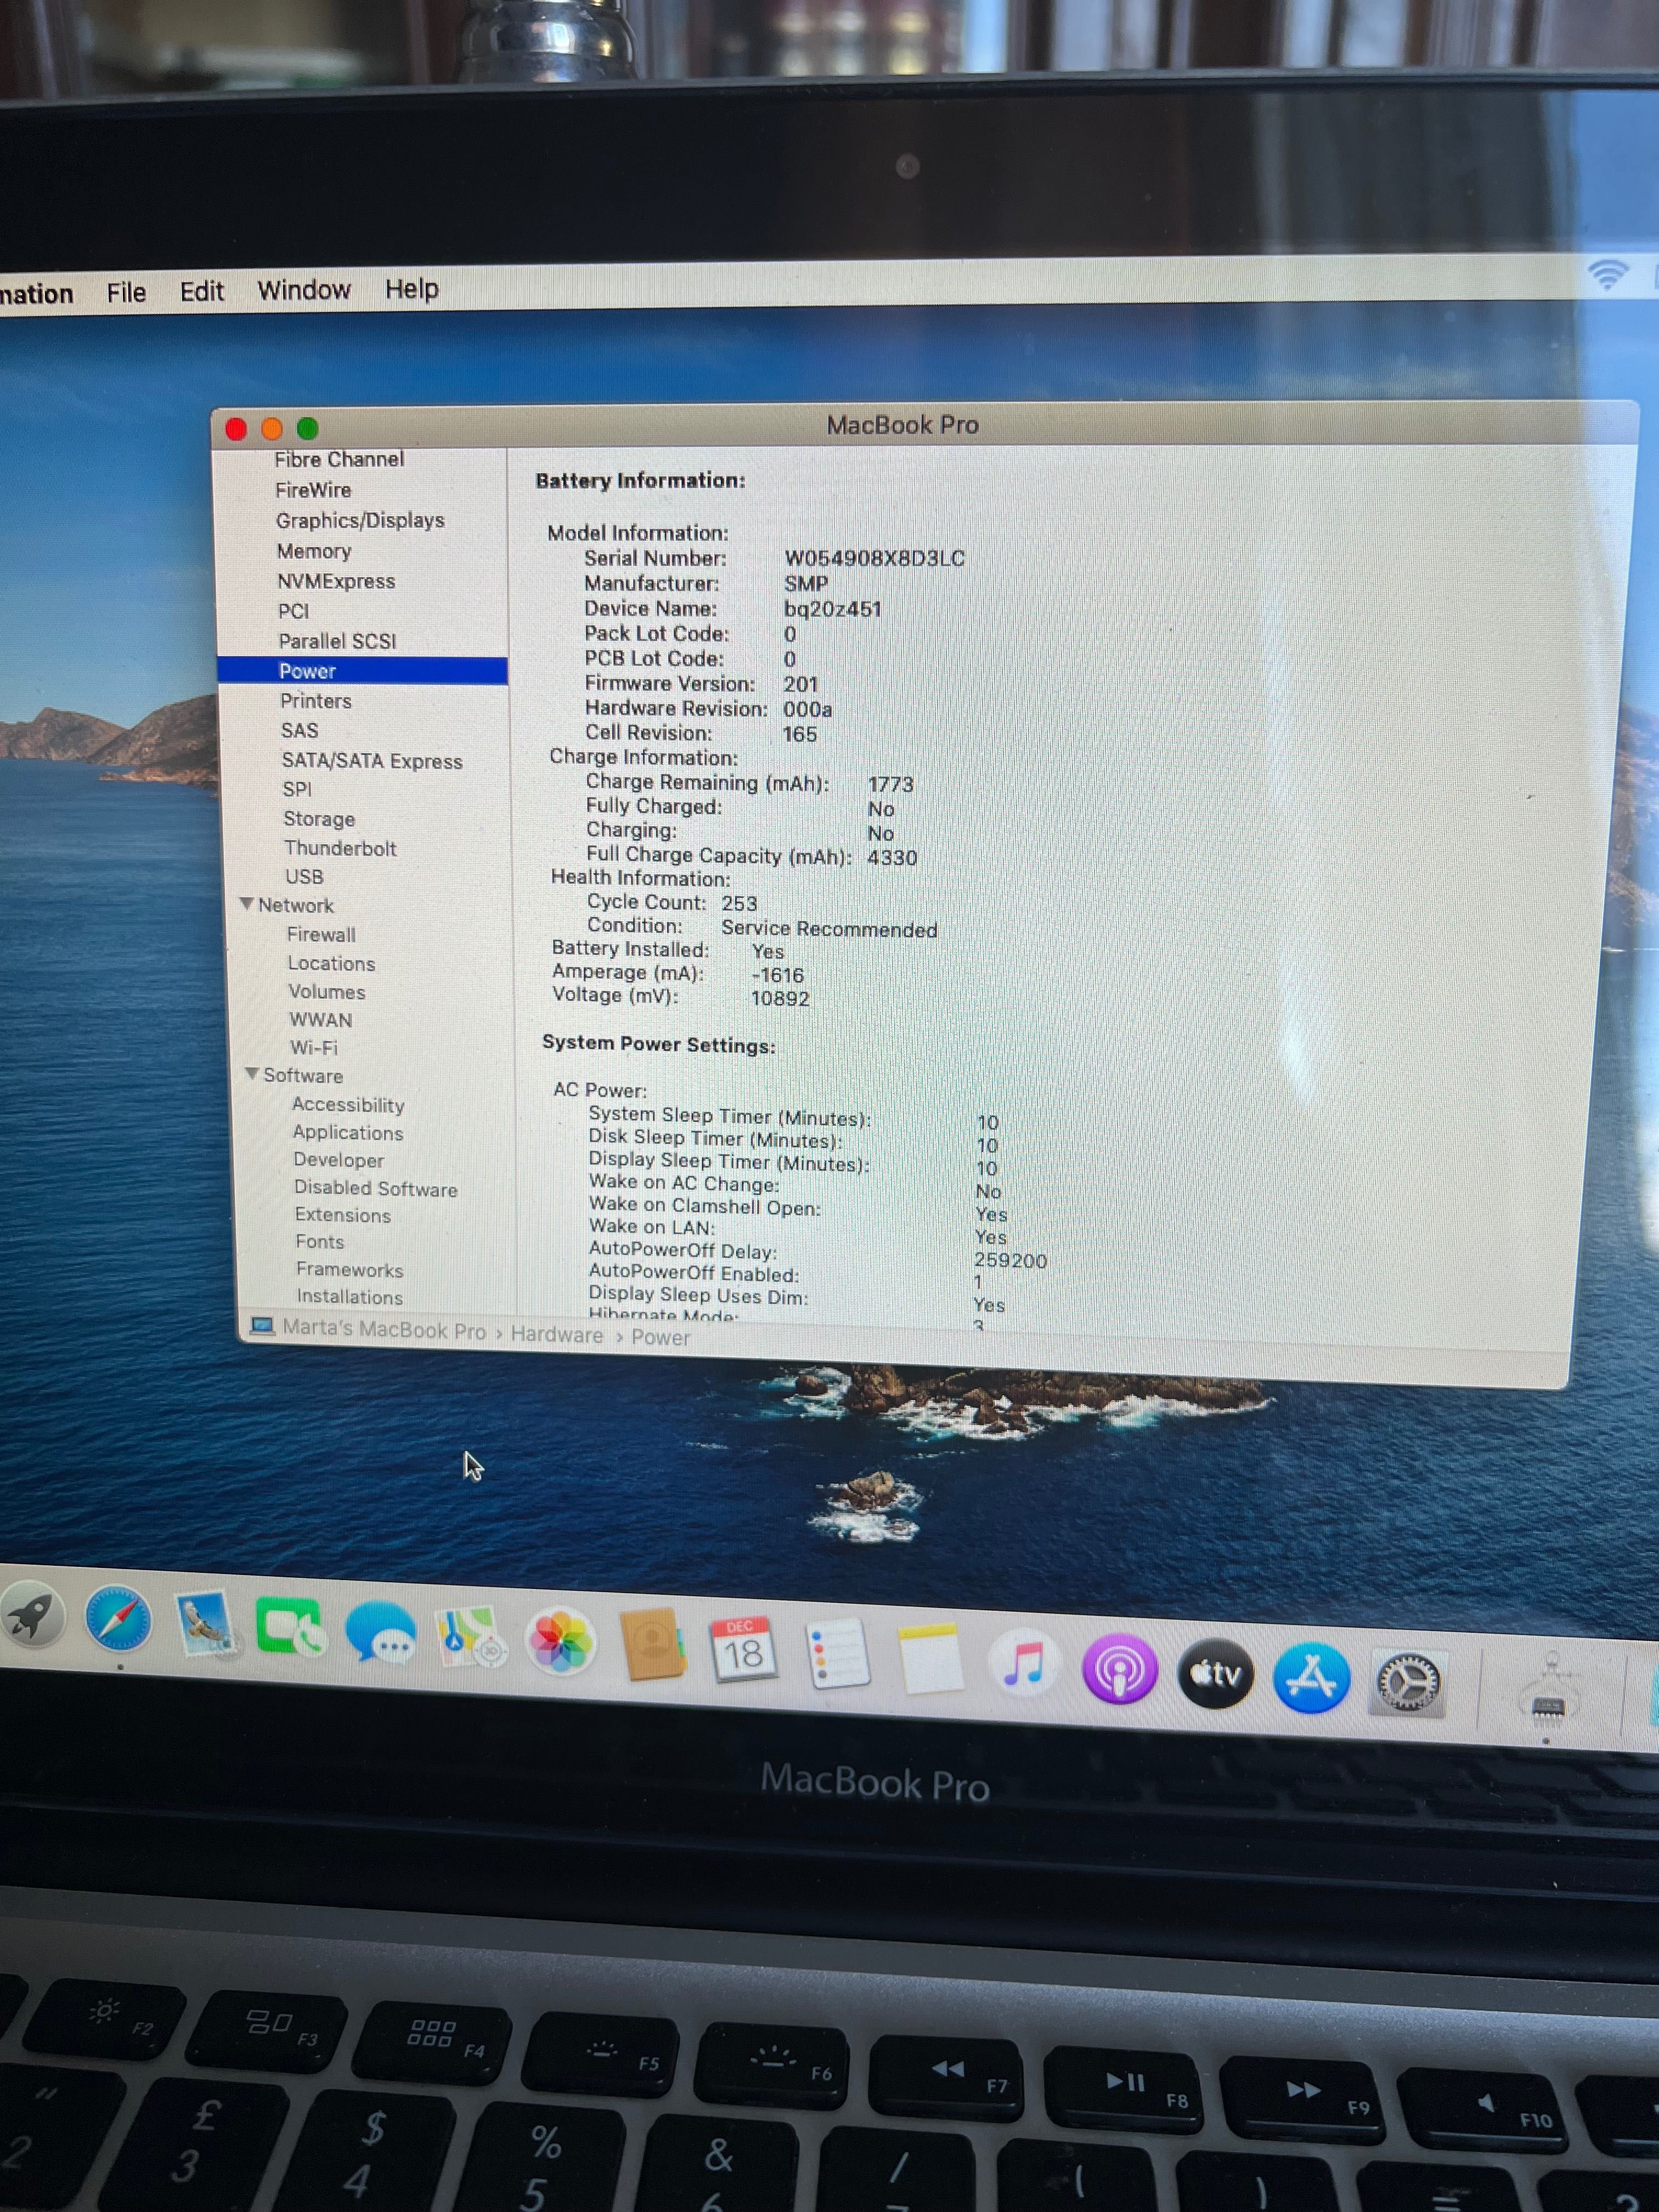Viewport: 1659px width, 2212px height.
Task: Select Firewall under Network
Action: click(321, 934)
